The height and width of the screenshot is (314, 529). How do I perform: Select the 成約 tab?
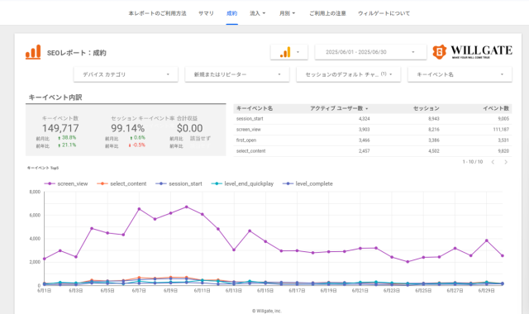point(231,13)
